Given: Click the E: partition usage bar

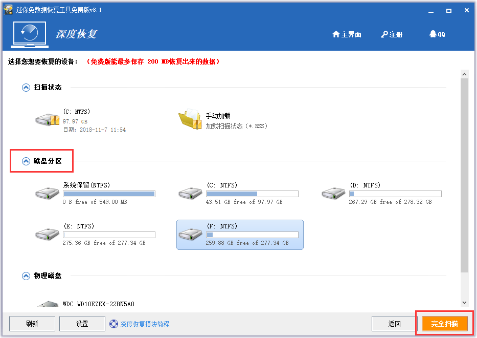Looking at the screenshot, I should click(109, 235).
